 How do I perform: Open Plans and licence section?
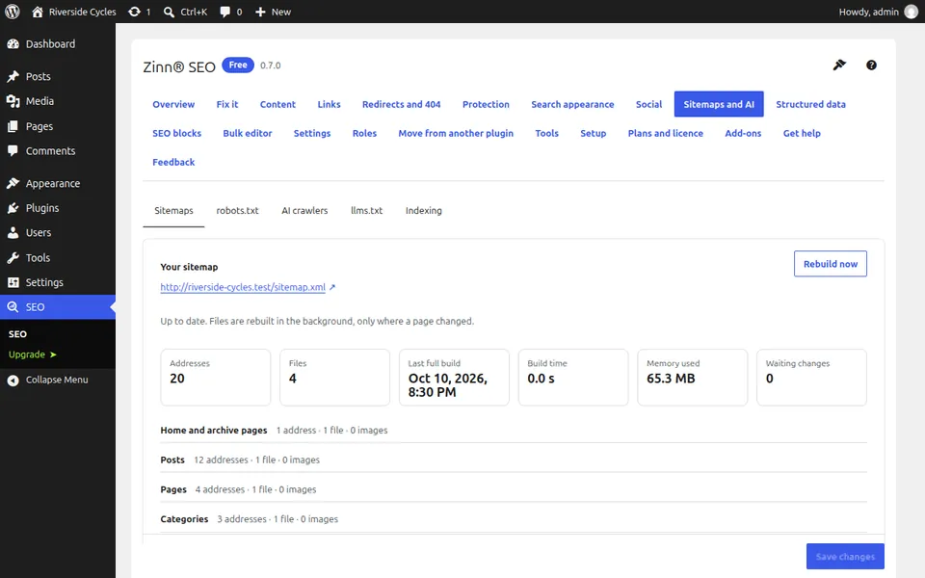pos(666,133)
